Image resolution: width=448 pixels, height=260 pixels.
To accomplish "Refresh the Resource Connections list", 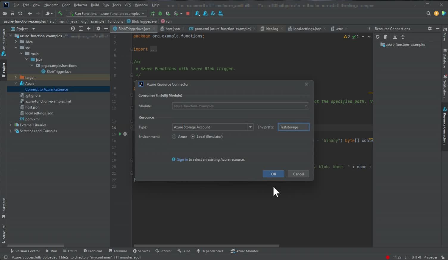I will [x=377, y=37].
